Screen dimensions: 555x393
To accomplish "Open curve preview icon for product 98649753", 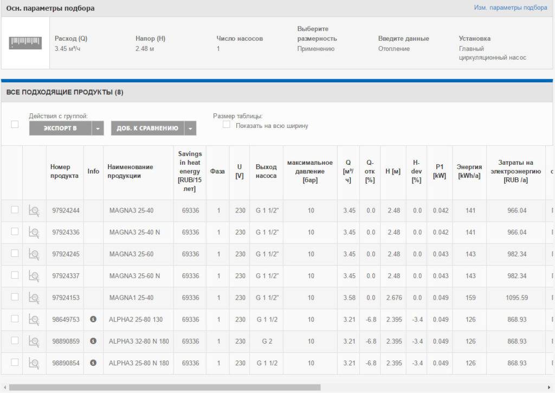I will (x=34, y=319).
